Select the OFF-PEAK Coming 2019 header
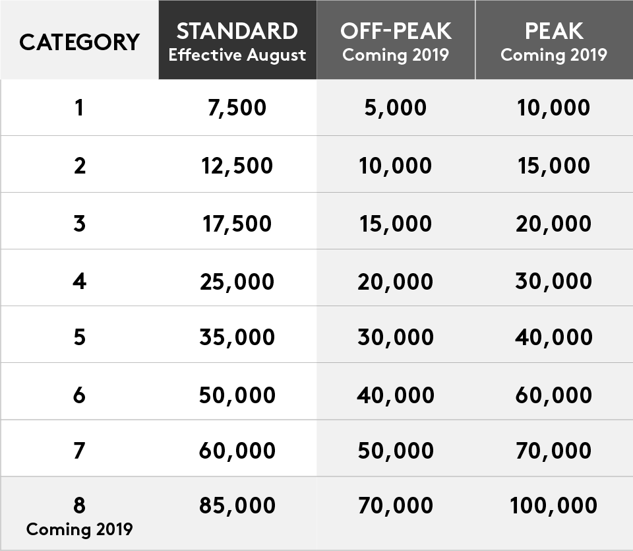Viewport: 633px width, 551px height. pyautogui.click(x=396, y=41)
